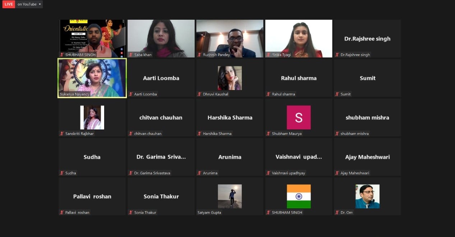Click the muted mic icon on Rudresh Pandey's tile
The image size is (455, 237).
point(199,55)
